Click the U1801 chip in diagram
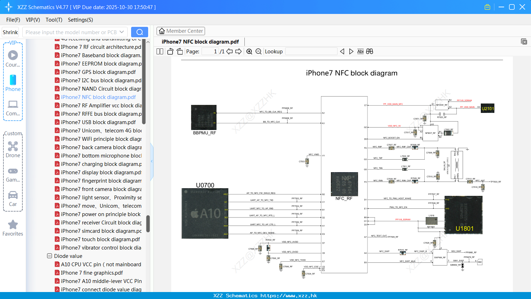531x299 pixels. pos(464,215)
